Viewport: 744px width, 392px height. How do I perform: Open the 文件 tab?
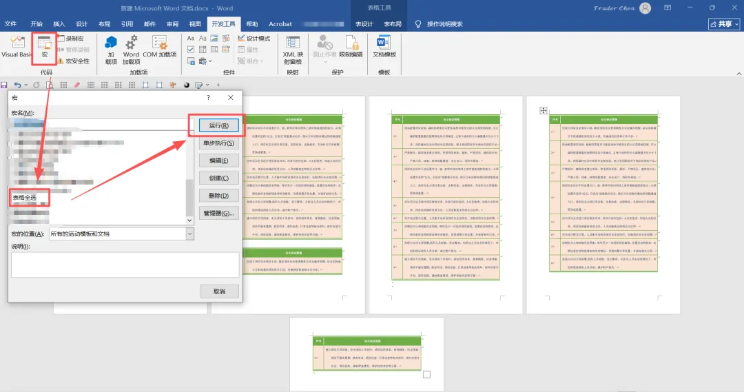(10, 23)
